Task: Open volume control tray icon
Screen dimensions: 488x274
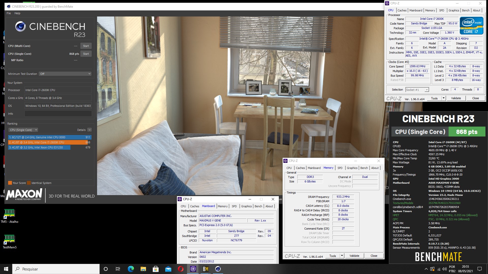Action: (444, 269)
